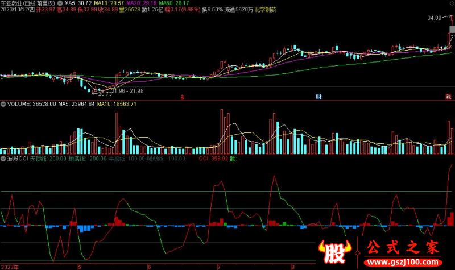Screen dimensions: 455x270
Task: Expand the VOLUME indicator dropdown arrow
Action: (x=3, y=104)
